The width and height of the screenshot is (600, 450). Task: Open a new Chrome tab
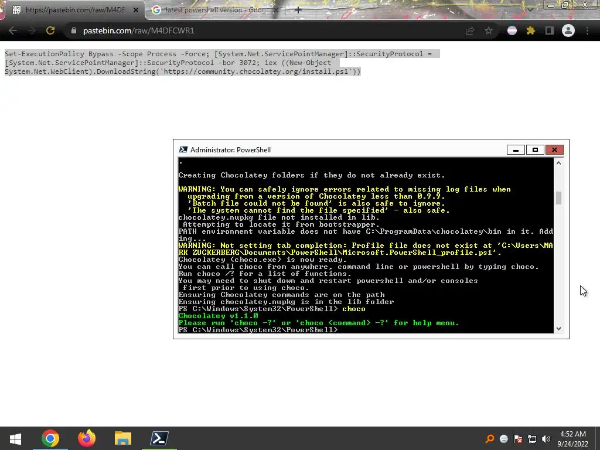[x=298, y=10]
